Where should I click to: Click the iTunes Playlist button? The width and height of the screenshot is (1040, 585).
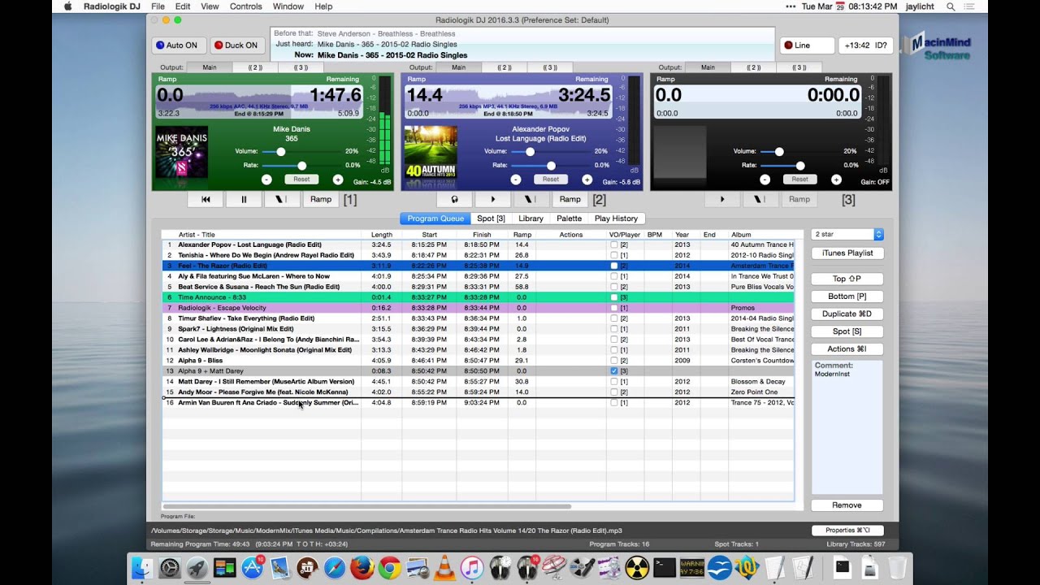point(847,253)
